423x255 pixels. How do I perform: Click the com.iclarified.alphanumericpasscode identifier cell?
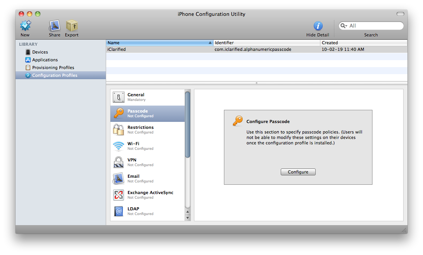point(253,49)
